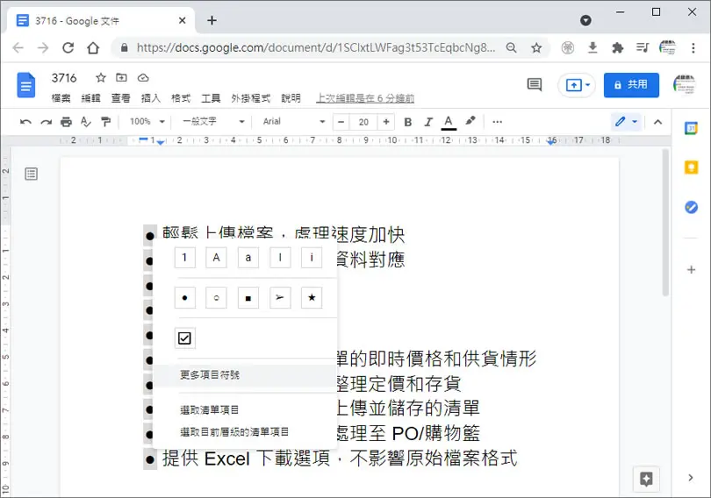Click the print icon
This screenshot has height=498, width=711.
tap(66, 122)
